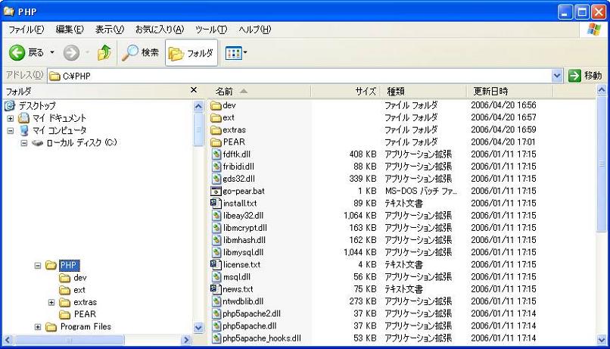Click the folder tree scroll down arrow
The image size is (610, 349).
pos(198,328)
